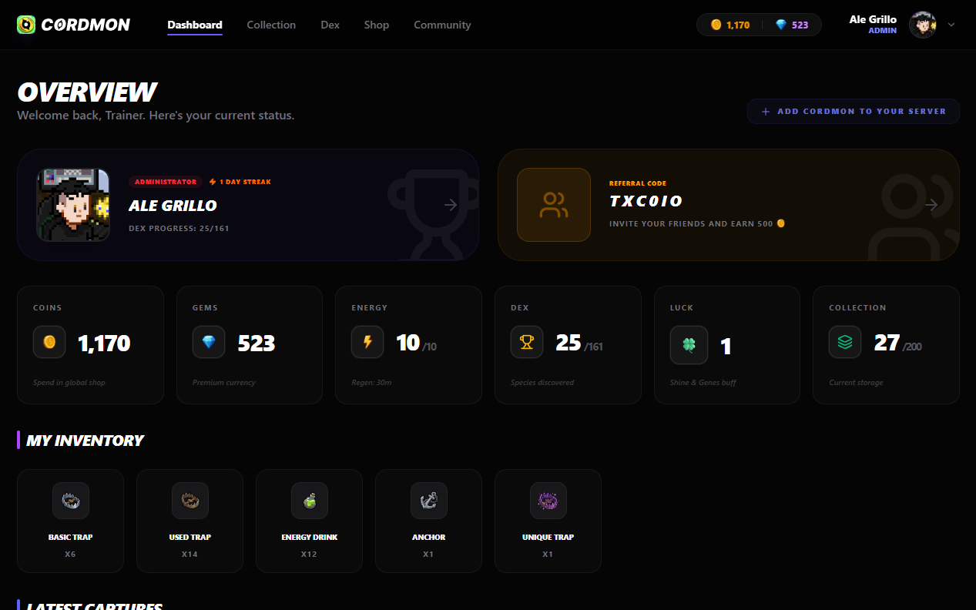This screenshot has height=610, width=976.
Task: Click the pixel-art profile avatar thumbnail
Action: click(73, 205)
